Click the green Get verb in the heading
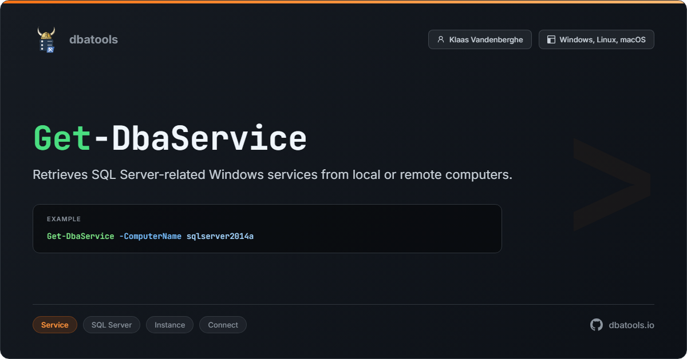 62,138
